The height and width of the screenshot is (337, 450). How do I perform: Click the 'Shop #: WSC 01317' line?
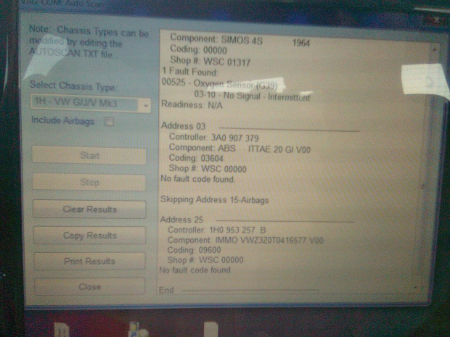[x=210, y=61]
